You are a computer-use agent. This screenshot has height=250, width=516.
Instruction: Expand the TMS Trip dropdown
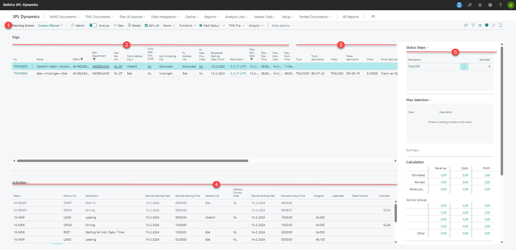237,26
